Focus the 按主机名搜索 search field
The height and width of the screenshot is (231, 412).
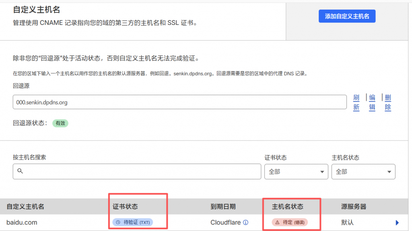pos(141,172)
